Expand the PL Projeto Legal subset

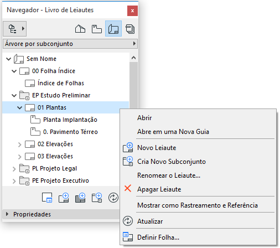coord(14,169)
